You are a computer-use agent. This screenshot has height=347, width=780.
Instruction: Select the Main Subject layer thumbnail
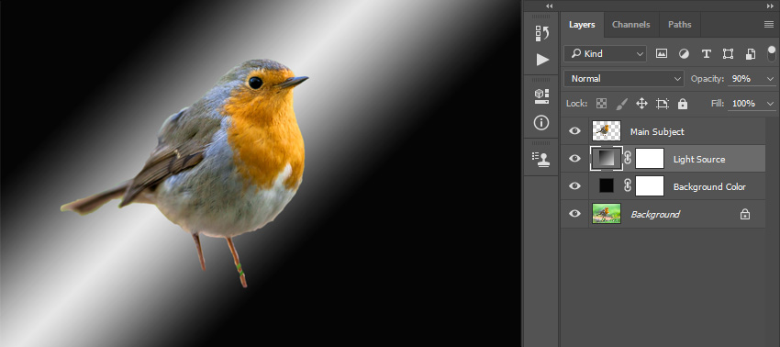tap(607, 131)
